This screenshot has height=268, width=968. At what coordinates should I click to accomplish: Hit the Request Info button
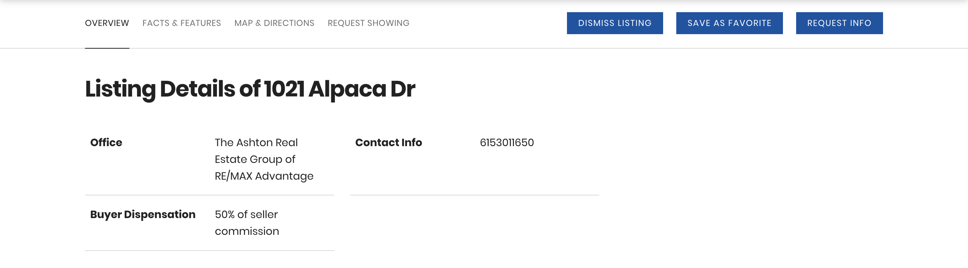(x=839, y=23)
